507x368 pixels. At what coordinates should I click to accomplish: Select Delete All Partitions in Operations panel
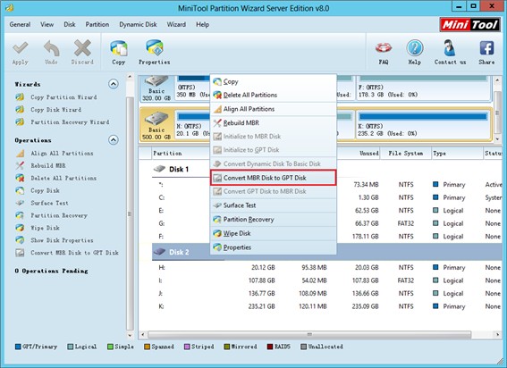click(x=63, y=178)
